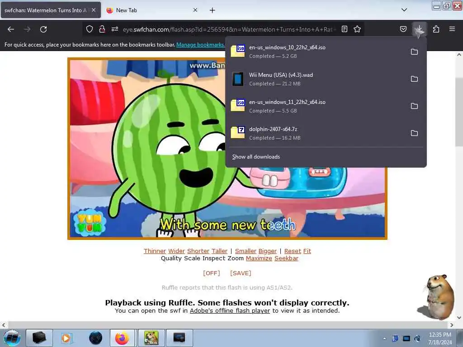463x347 pixels.
Task: Reload the current page
Action: click(43, 29)
